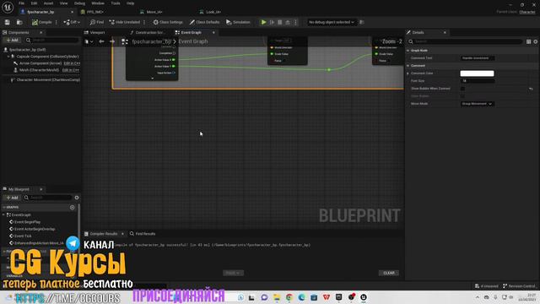Add a new component with the Add button
Viewport: 540px width, 304px height.
click(12, 40)
